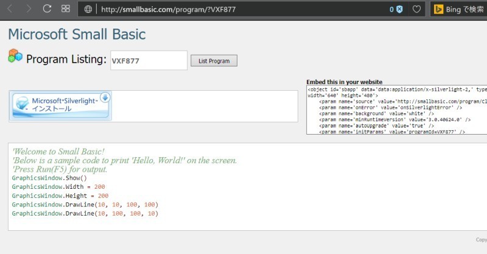Click the embed line with minRuntimeVersion

[394, 119]
